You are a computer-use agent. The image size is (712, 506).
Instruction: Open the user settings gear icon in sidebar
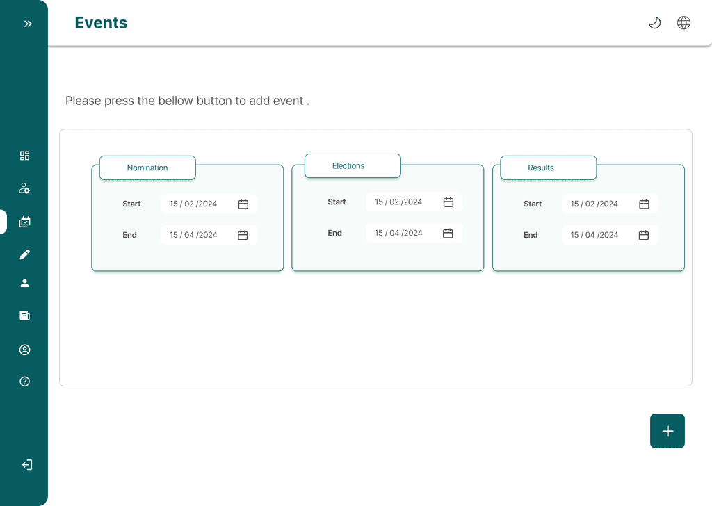pos(25,188)
